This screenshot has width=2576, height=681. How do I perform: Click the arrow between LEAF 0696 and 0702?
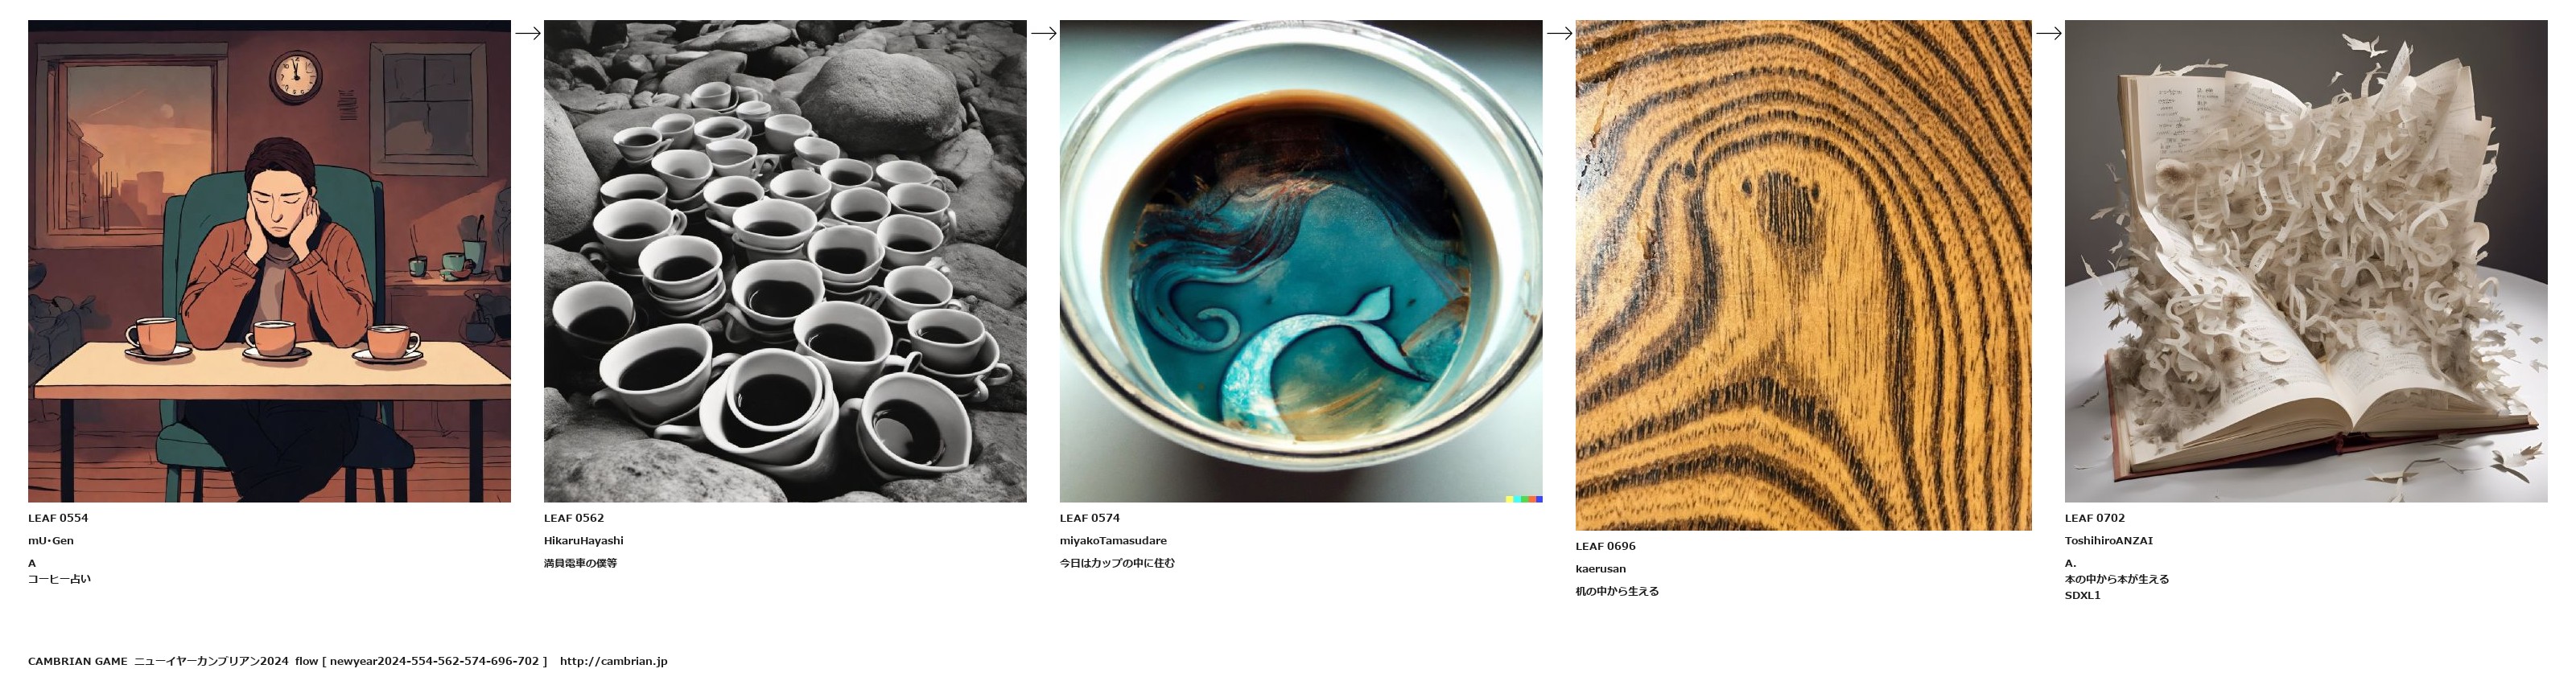[2048, 33]
